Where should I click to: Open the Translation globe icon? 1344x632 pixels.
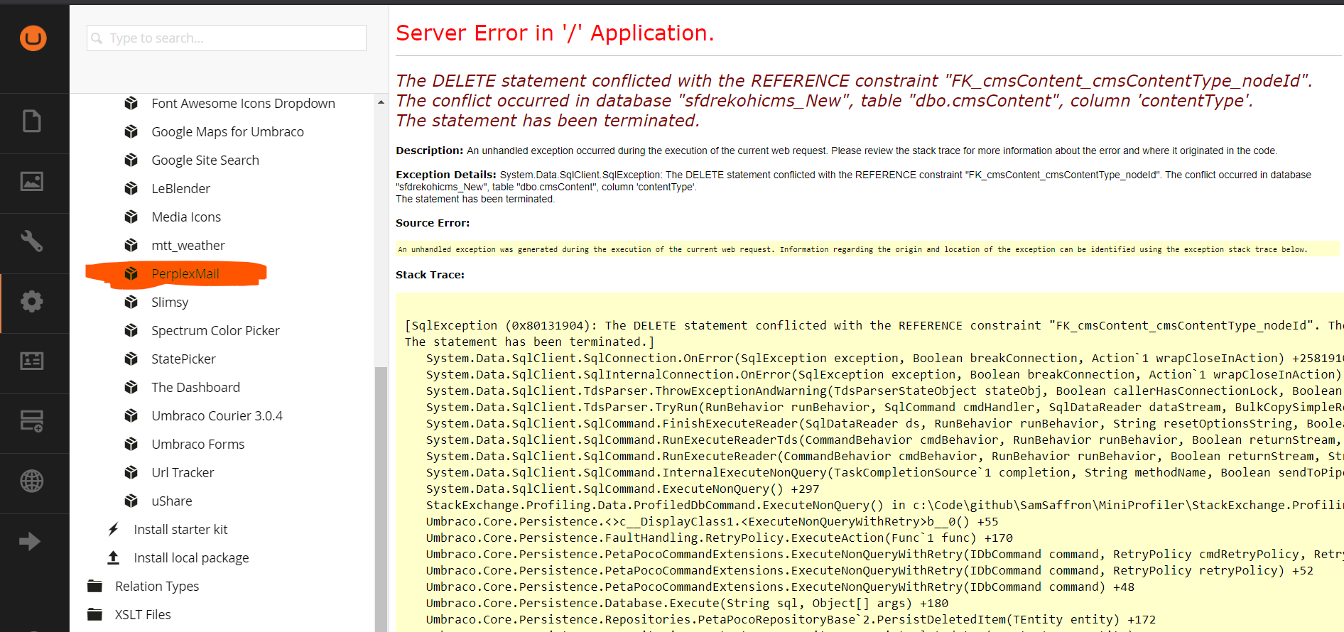point(31,481)
